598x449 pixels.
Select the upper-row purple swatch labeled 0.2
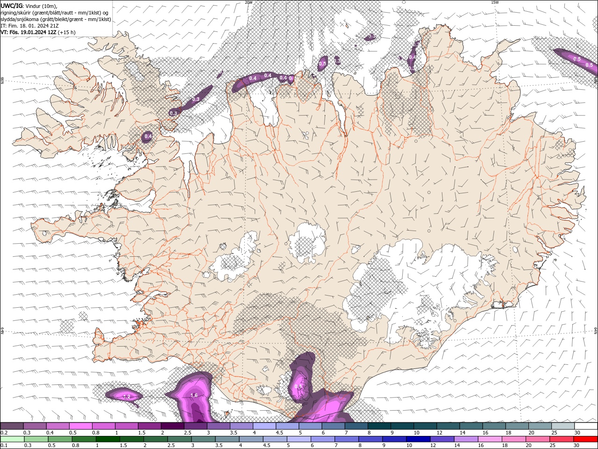12,426
